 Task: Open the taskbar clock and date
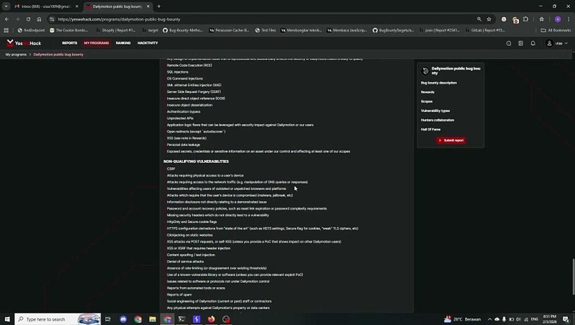[x=550, y=319]
